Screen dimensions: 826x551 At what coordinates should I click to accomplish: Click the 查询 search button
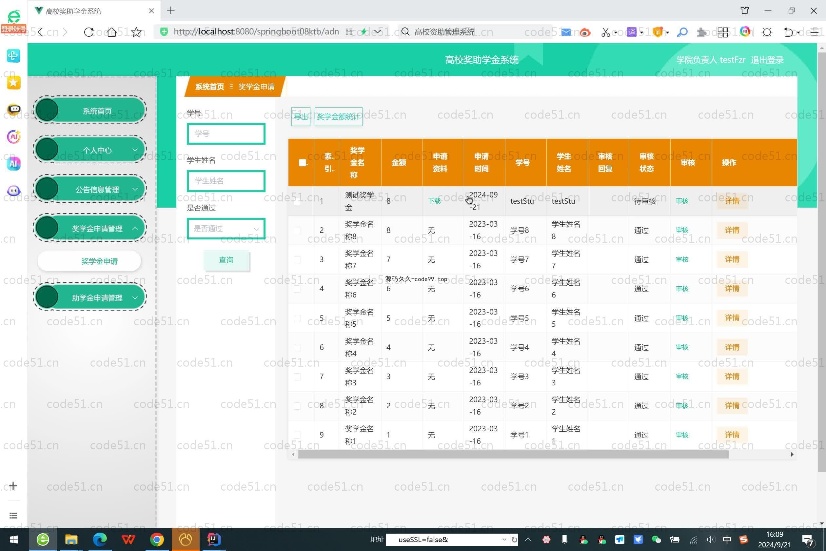click(226, 260)
